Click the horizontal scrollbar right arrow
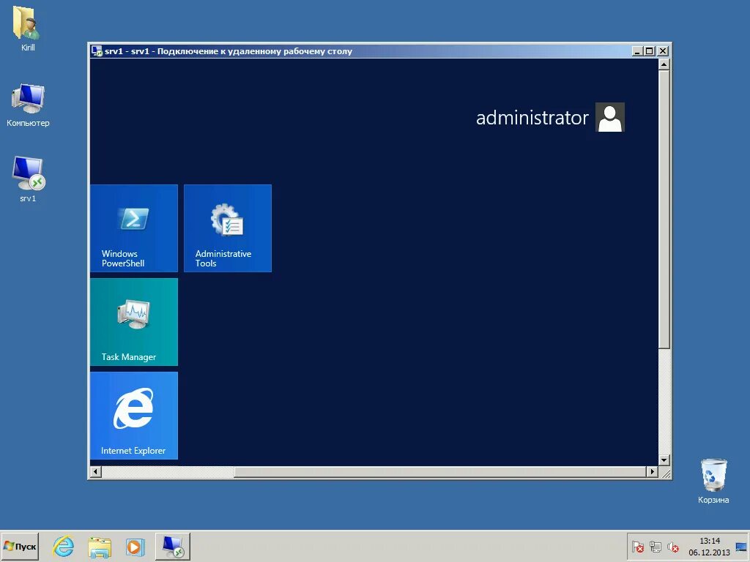750x562 pixels. click(653, 472)
